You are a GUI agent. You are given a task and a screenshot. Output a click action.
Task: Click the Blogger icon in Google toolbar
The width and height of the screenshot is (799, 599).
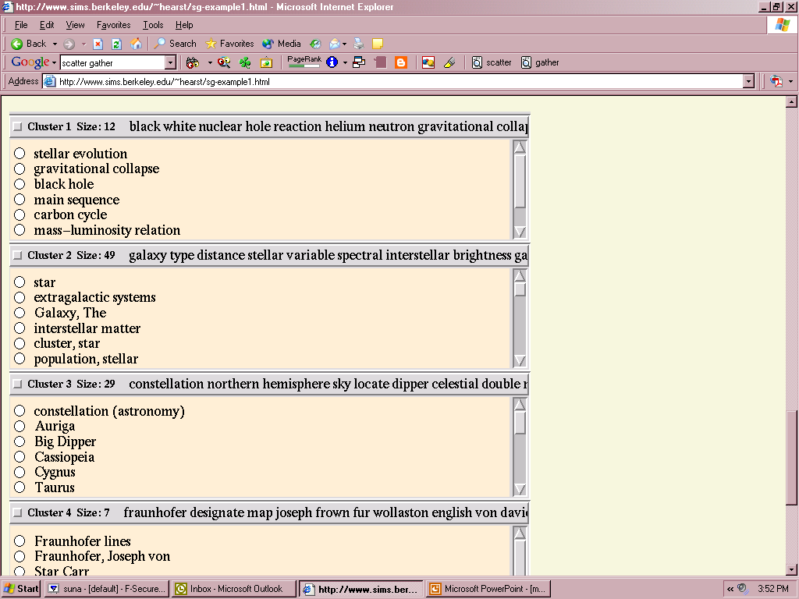(401, 62)
